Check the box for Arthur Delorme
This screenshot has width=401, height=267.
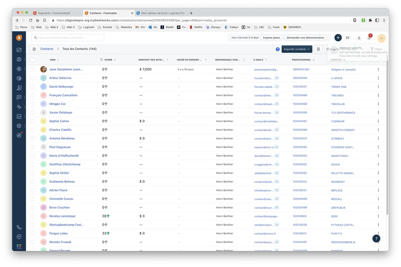32,78
